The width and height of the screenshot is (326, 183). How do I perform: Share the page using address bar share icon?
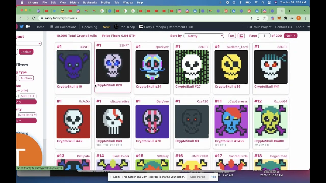[258, 18]
